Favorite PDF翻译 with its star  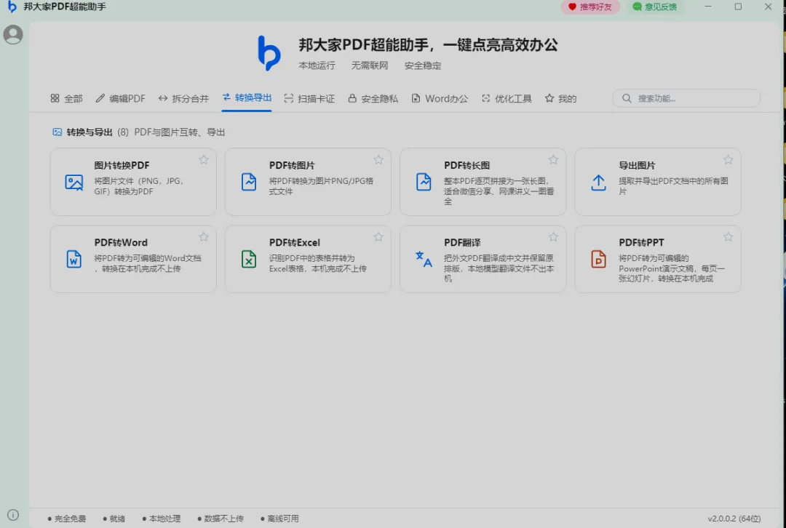[x=553, y=237]
